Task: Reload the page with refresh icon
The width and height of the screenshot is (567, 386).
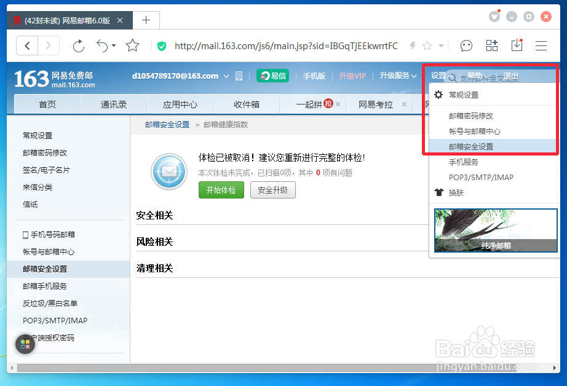Action: pyautogui.click(x=79, y=46)
